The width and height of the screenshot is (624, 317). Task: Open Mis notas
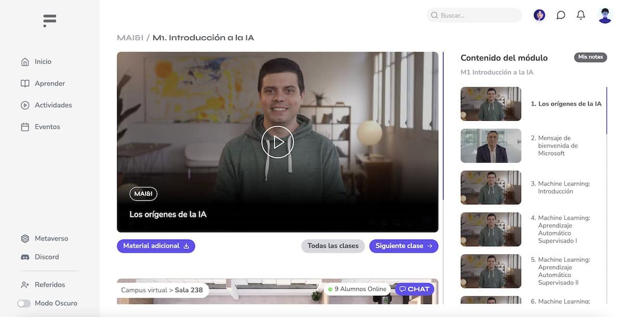pyautogui.click(x=590, y=57)
